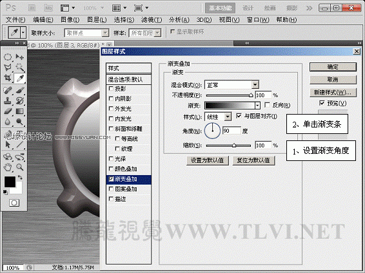Select the Hand tool

point(8,167)
